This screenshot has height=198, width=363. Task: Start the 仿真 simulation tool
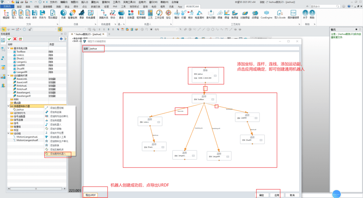coord(63,13)
